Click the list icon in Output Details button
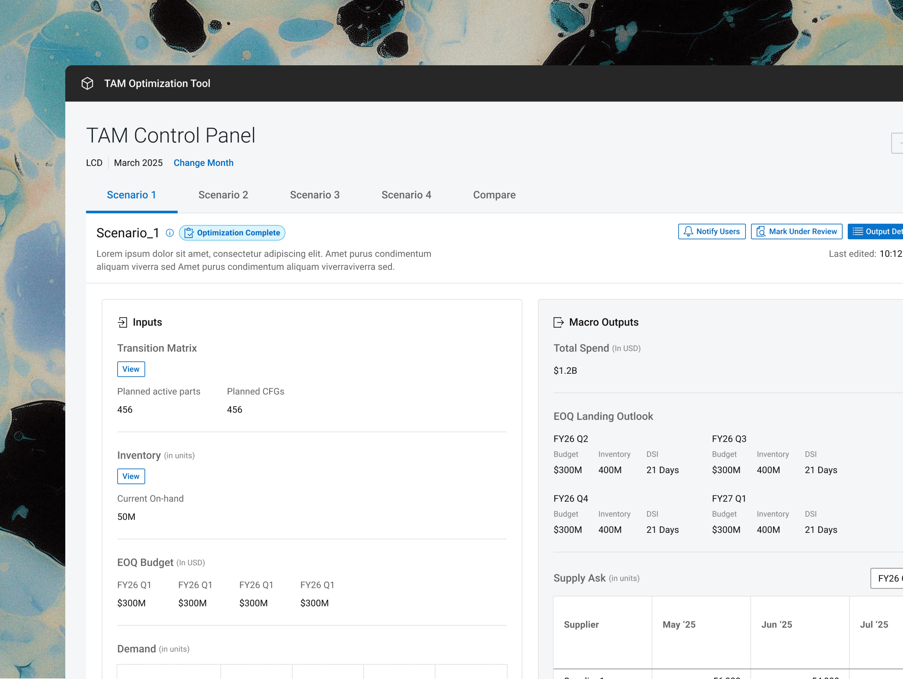 click(x=858, y=232)
